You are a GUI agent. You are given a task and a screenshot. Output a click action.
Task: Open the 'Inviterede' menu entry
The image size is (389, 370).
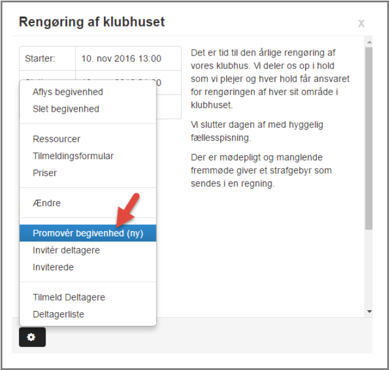coord(53,267)
